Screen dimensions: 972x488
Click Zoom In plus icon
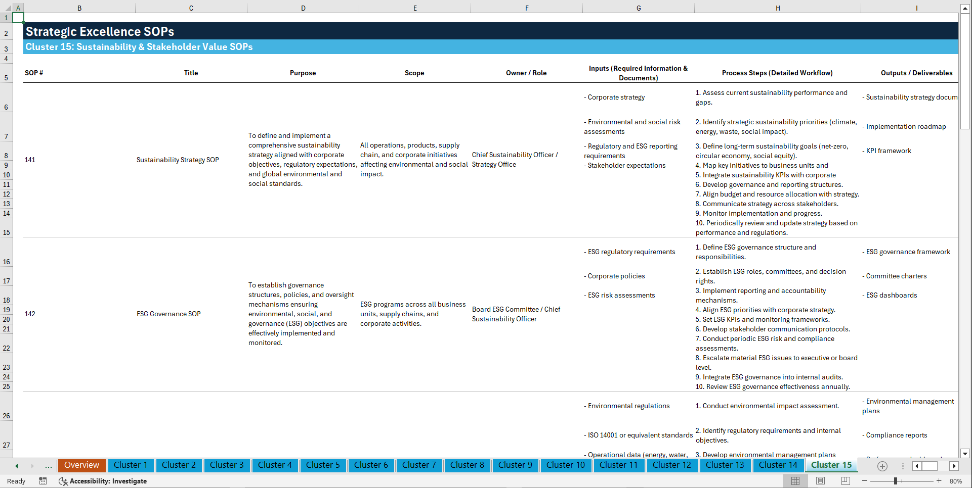pyautogui.click(x=940, y=481)
